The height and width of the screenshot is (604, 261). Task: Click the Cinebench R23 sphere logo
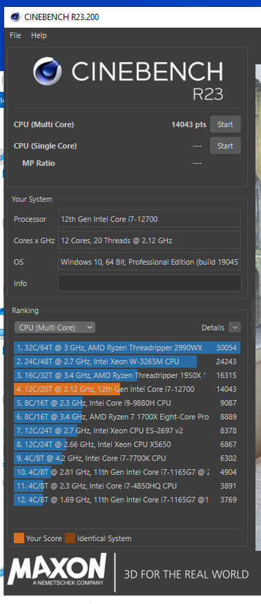(48, 71)
